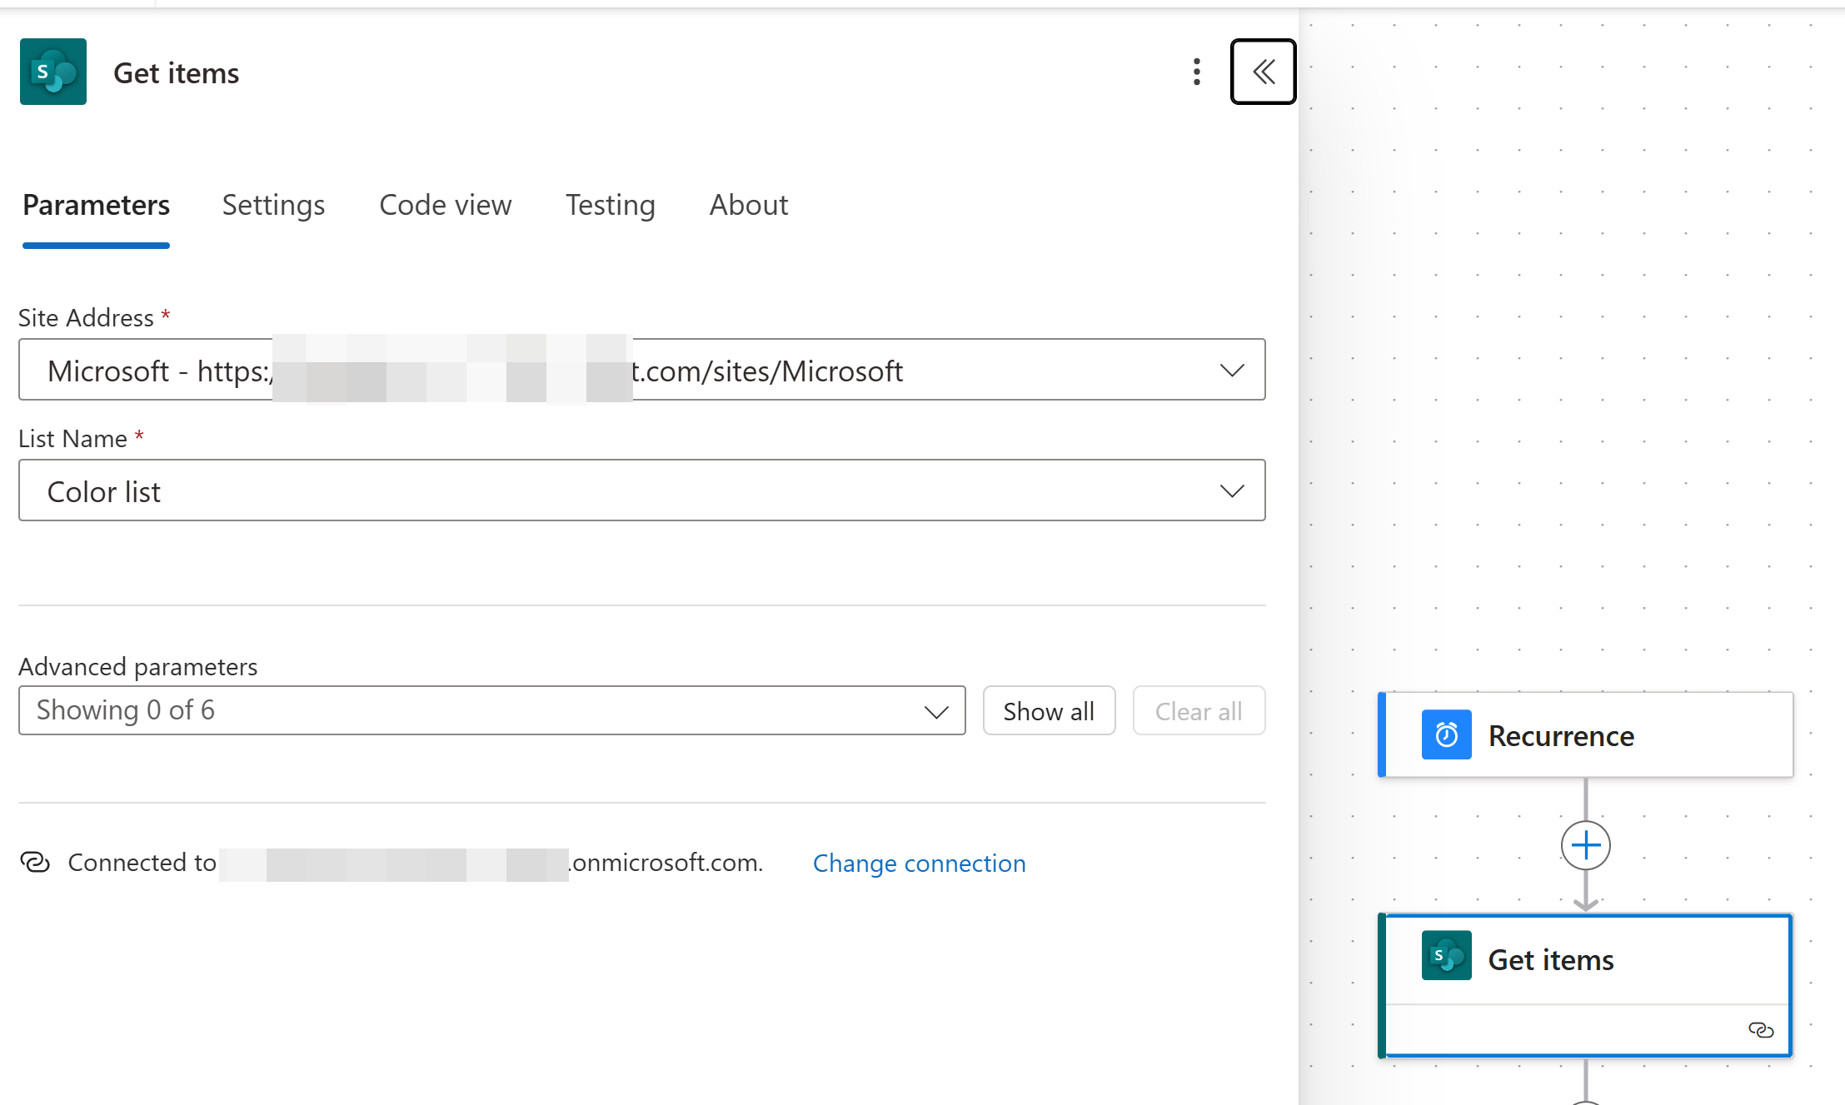Switch to the Settings tab
This screenshot has width=1845, height=1105.
pos(273,205)
